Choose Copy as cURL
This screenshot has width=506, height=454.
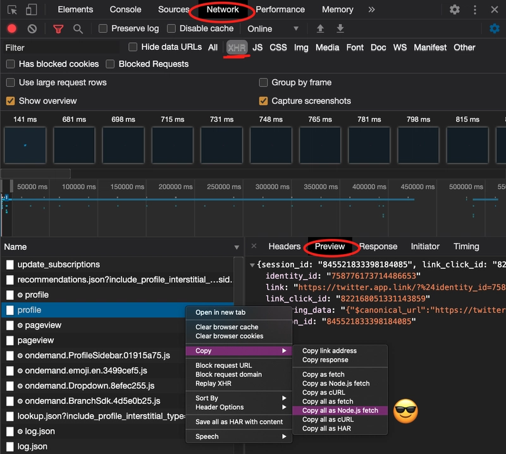[x=340, y=393]
